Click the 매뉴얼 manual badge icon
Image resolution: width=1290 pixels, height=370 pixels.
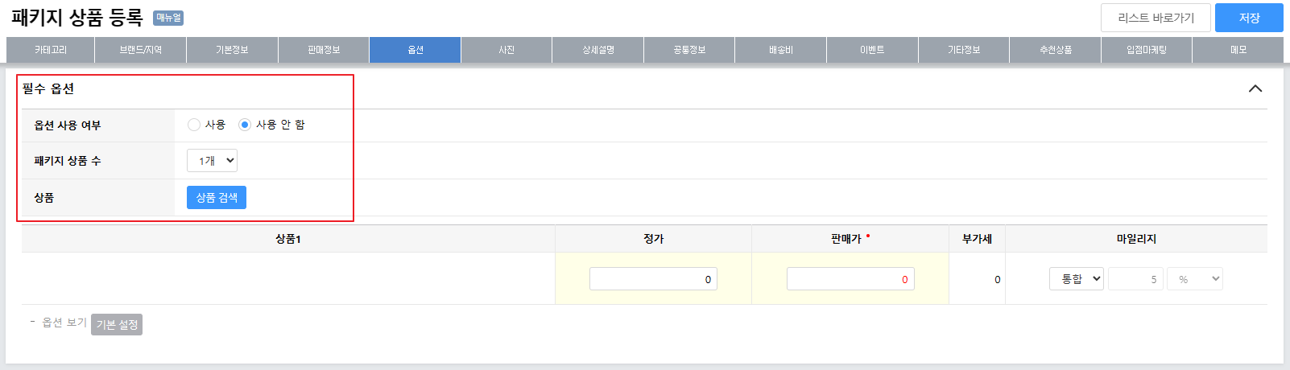pos(168,18)
